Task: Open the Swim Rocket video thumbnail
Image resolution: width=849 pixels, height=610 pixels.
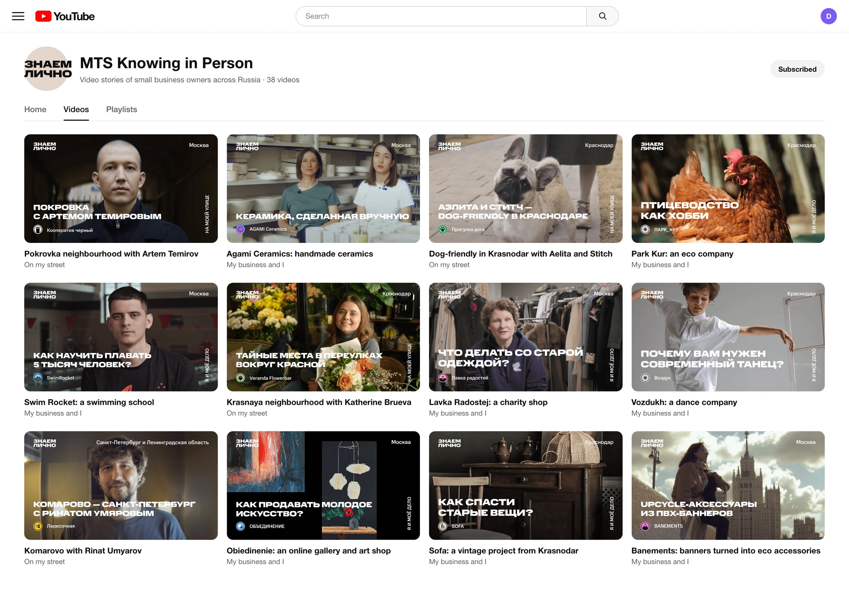Action: (x=121, y=337)
